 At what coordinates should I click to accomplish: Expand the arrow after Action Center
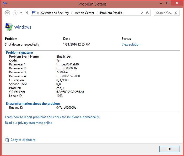tap(97, 13)
